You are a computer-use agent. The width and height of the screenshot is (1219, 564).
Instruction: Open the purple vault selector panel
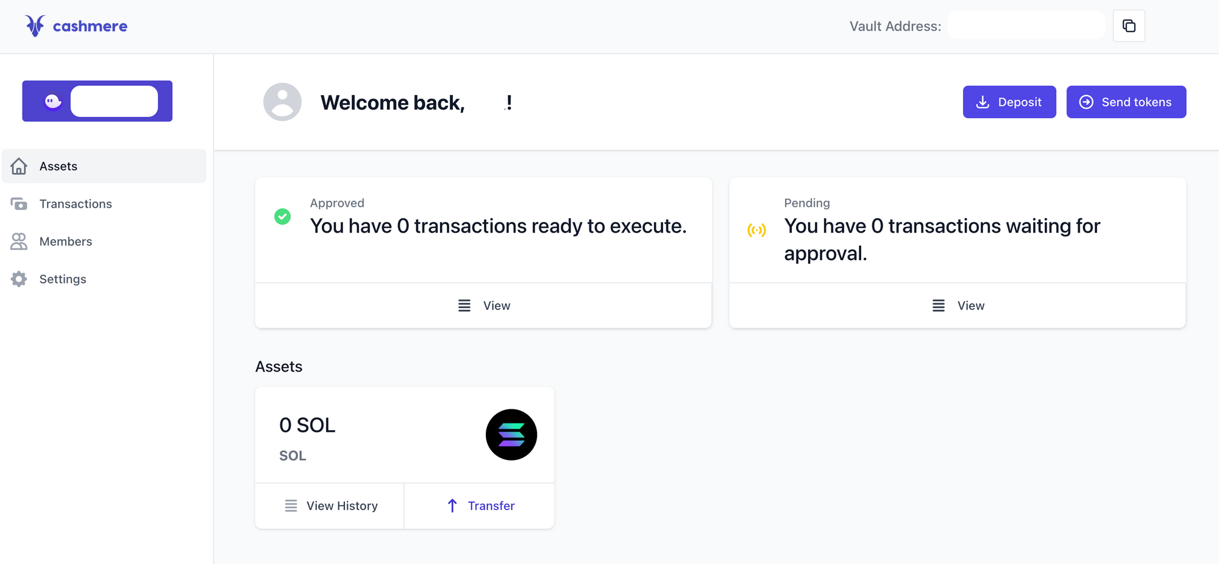pos(97,100)
